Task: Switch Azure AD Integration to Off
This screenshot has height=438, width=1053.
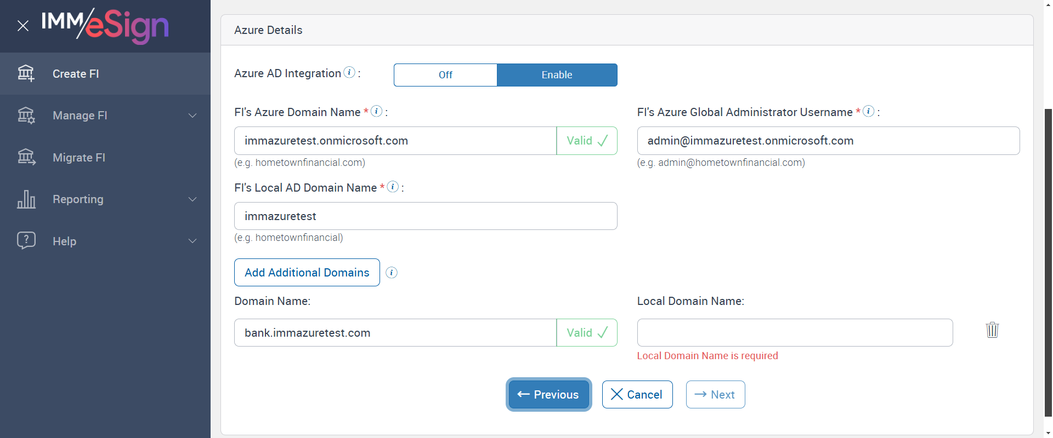Action: coord(445,75)
